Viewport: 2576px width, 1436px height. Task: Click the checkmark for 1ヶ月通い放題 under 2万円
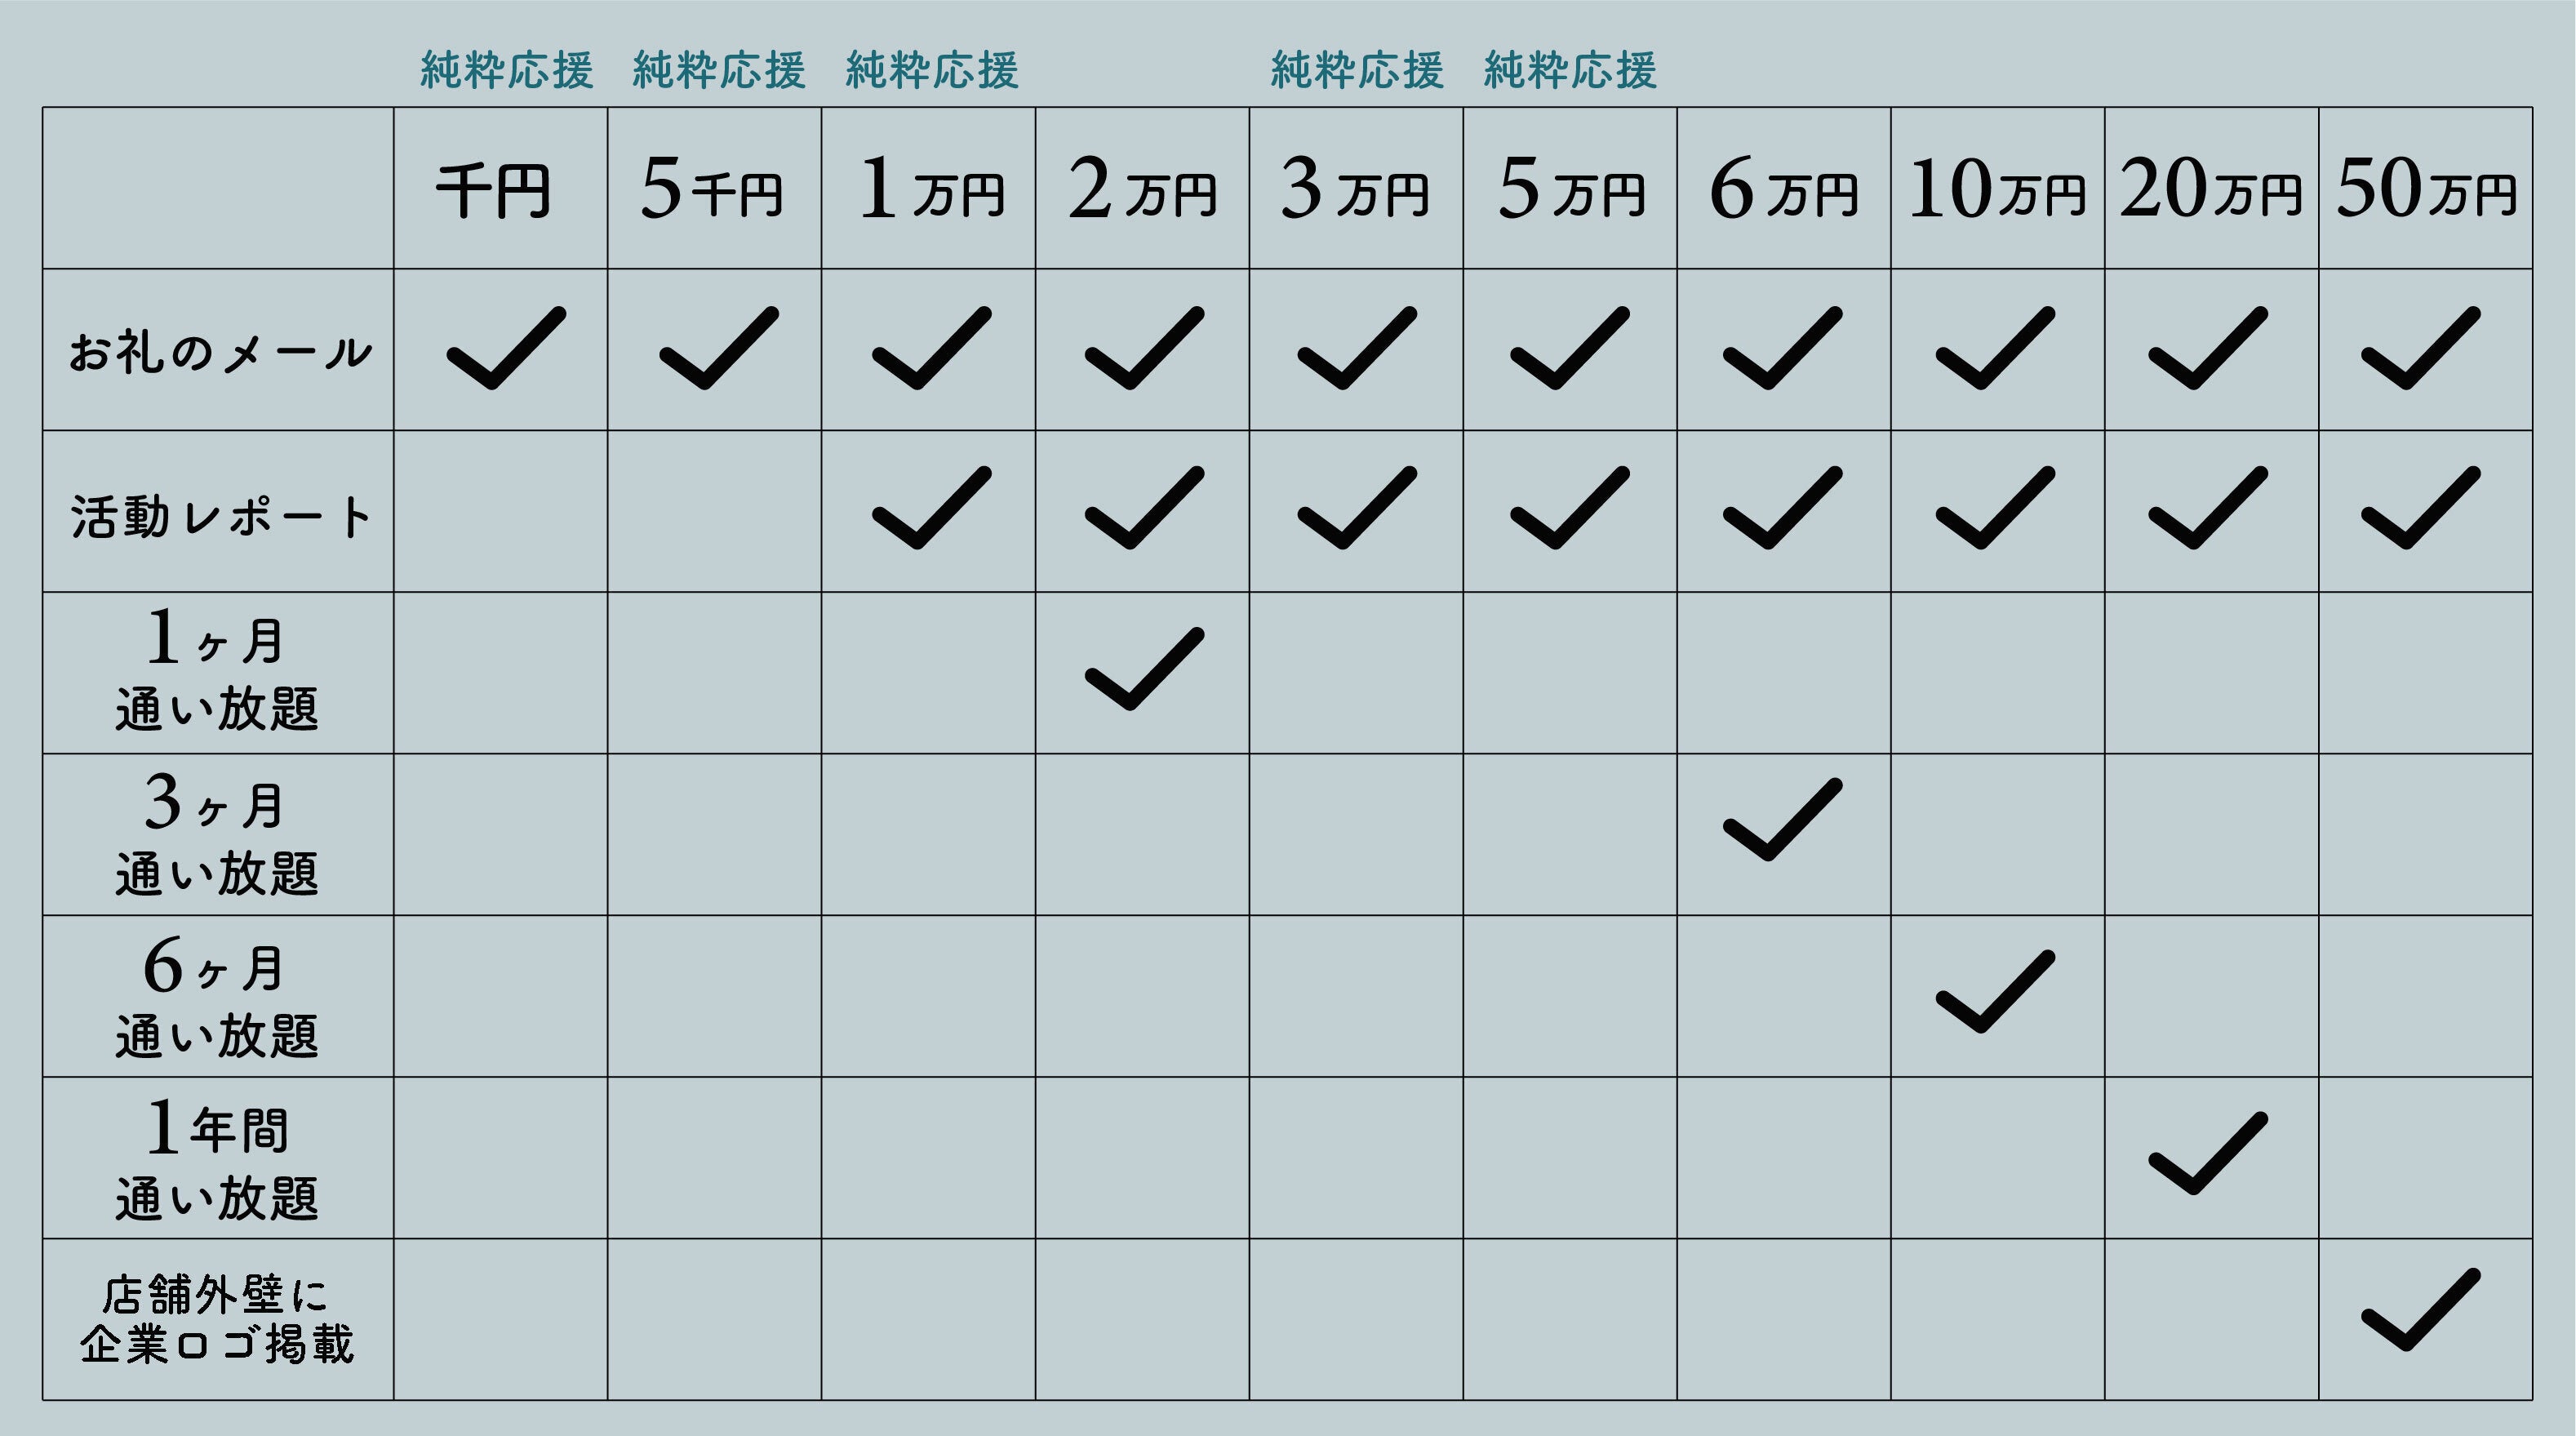[1144, 670]
